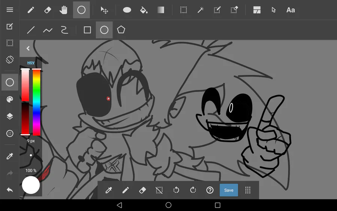Viewport: 337px width, 211px height.
Task: Select the Brush pencil tool in top toolbar
Action: point(31,10)
